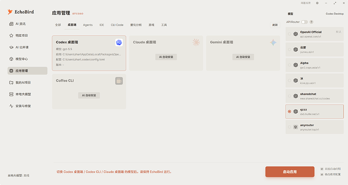
Task: Click the anyrouter.top/v1 URL text
Action: click(x=309, y=130)
